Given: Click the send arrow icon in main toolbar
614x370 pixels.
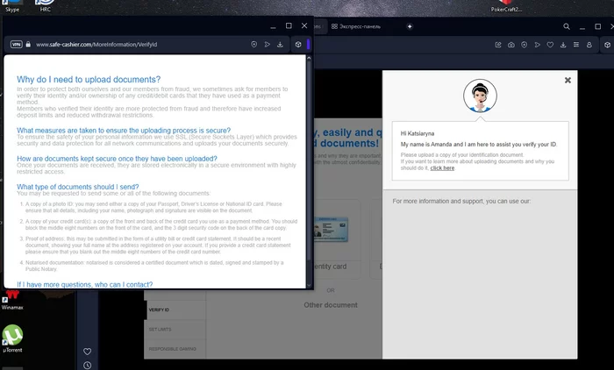Looking at the screenshot, I should pos(537,45).
